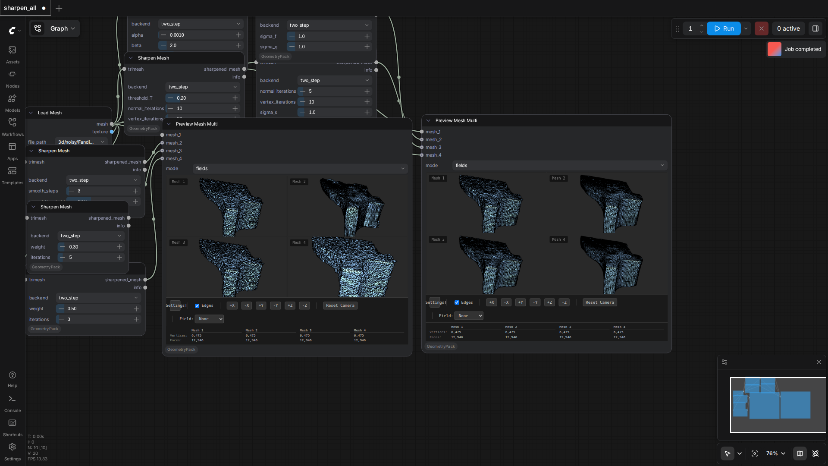Viewport: 828px width, 466px height.
Task: Toggle the side panel layout icon
Action: point(815,28)
